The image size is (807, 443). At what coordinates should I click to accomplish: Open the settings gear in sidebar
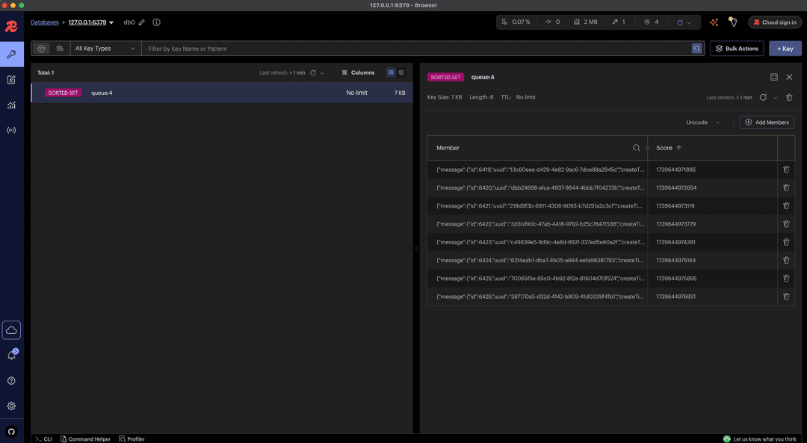pos(11,406)
